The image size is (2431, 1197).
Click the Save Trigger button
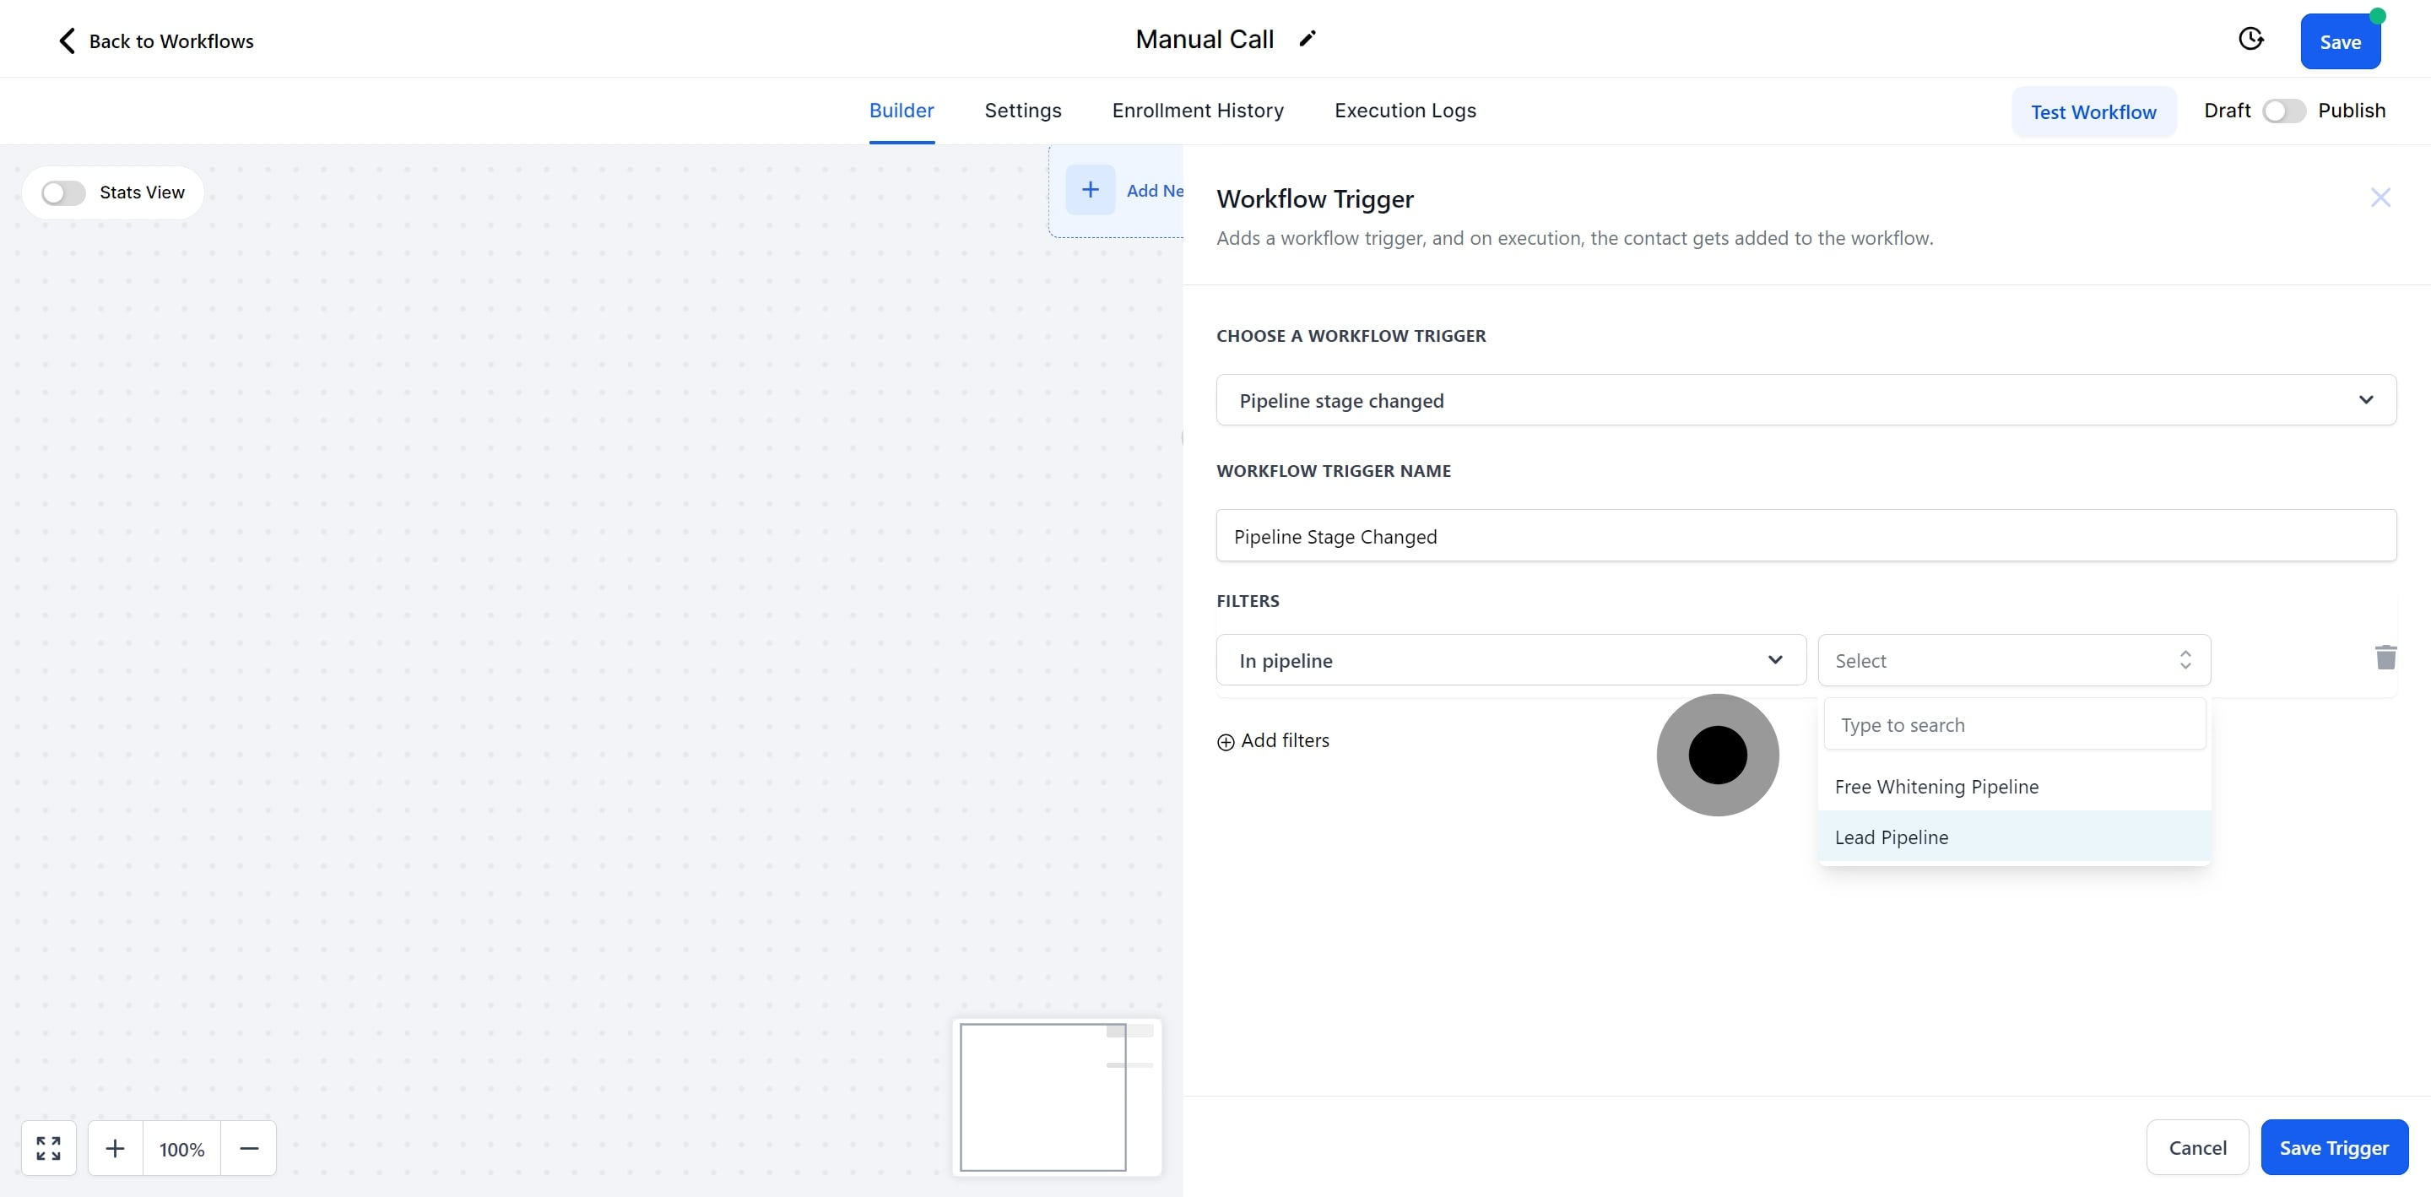pyautogui.click(x=2334, y=1147)
